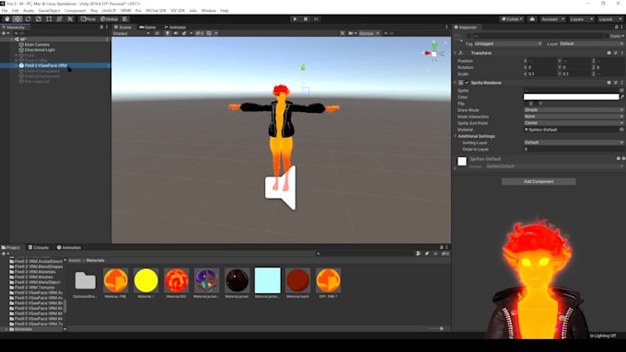626x352 pixels.
Task: Open the Gizmos dropdown in Scene view
Action: tap(369, 33)
